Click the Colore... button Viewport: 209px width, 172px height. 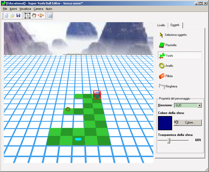190,122
